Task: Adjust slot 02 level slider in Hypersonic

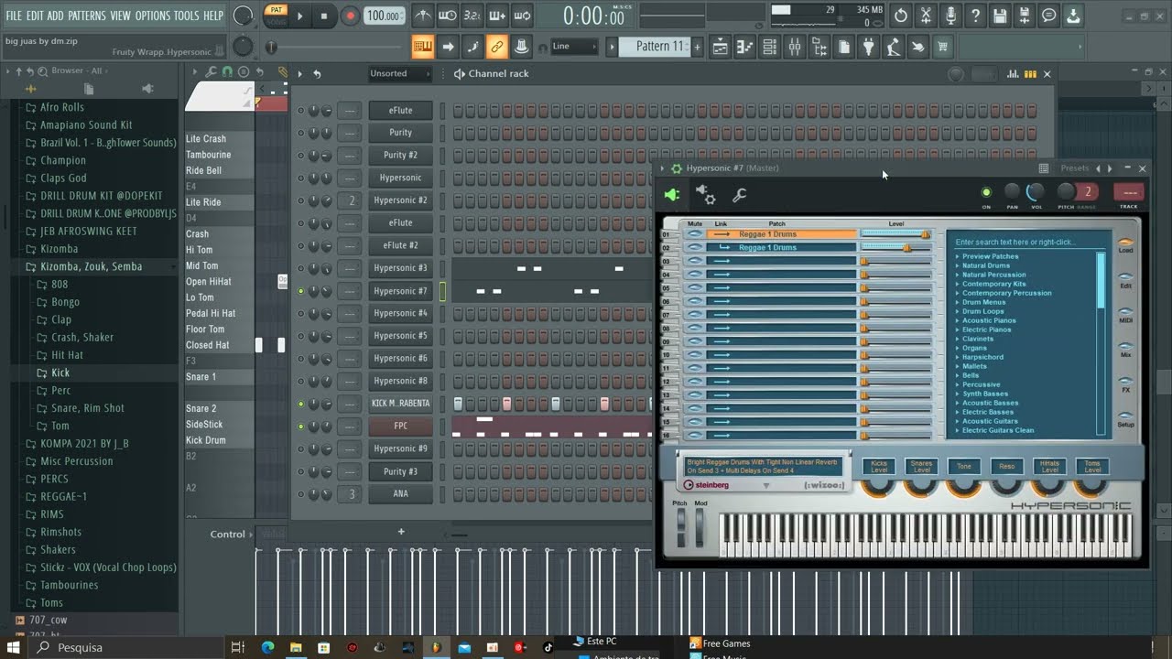Action: point(896,247)
